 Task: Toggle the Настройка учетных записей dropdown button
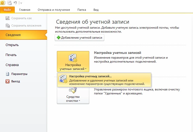pyautogui.click(x=73, y=62)
